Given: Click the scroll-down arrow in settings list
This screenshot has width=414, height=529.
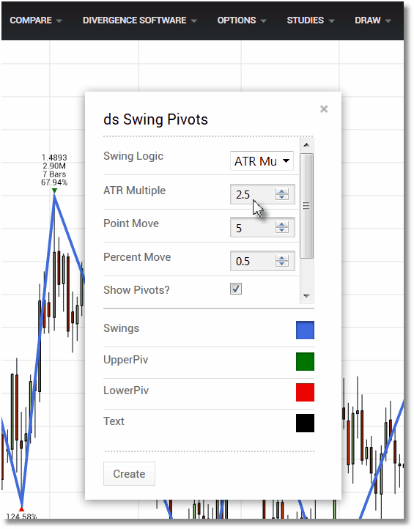Looking at the screenshot, I should [306, 296].
